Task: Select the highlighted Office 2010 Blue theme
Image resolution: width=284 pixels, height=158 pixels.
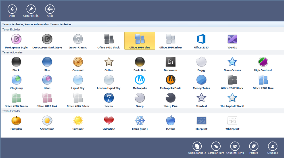Action: click(140, 41)
